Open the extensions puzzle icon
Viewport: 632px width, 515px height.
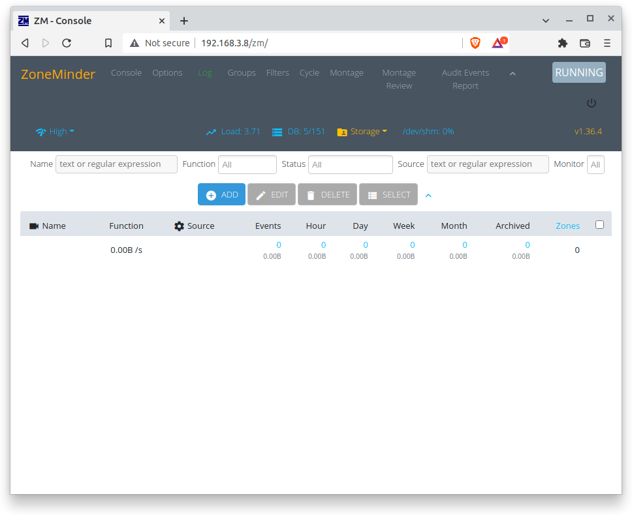coord(563,43)
